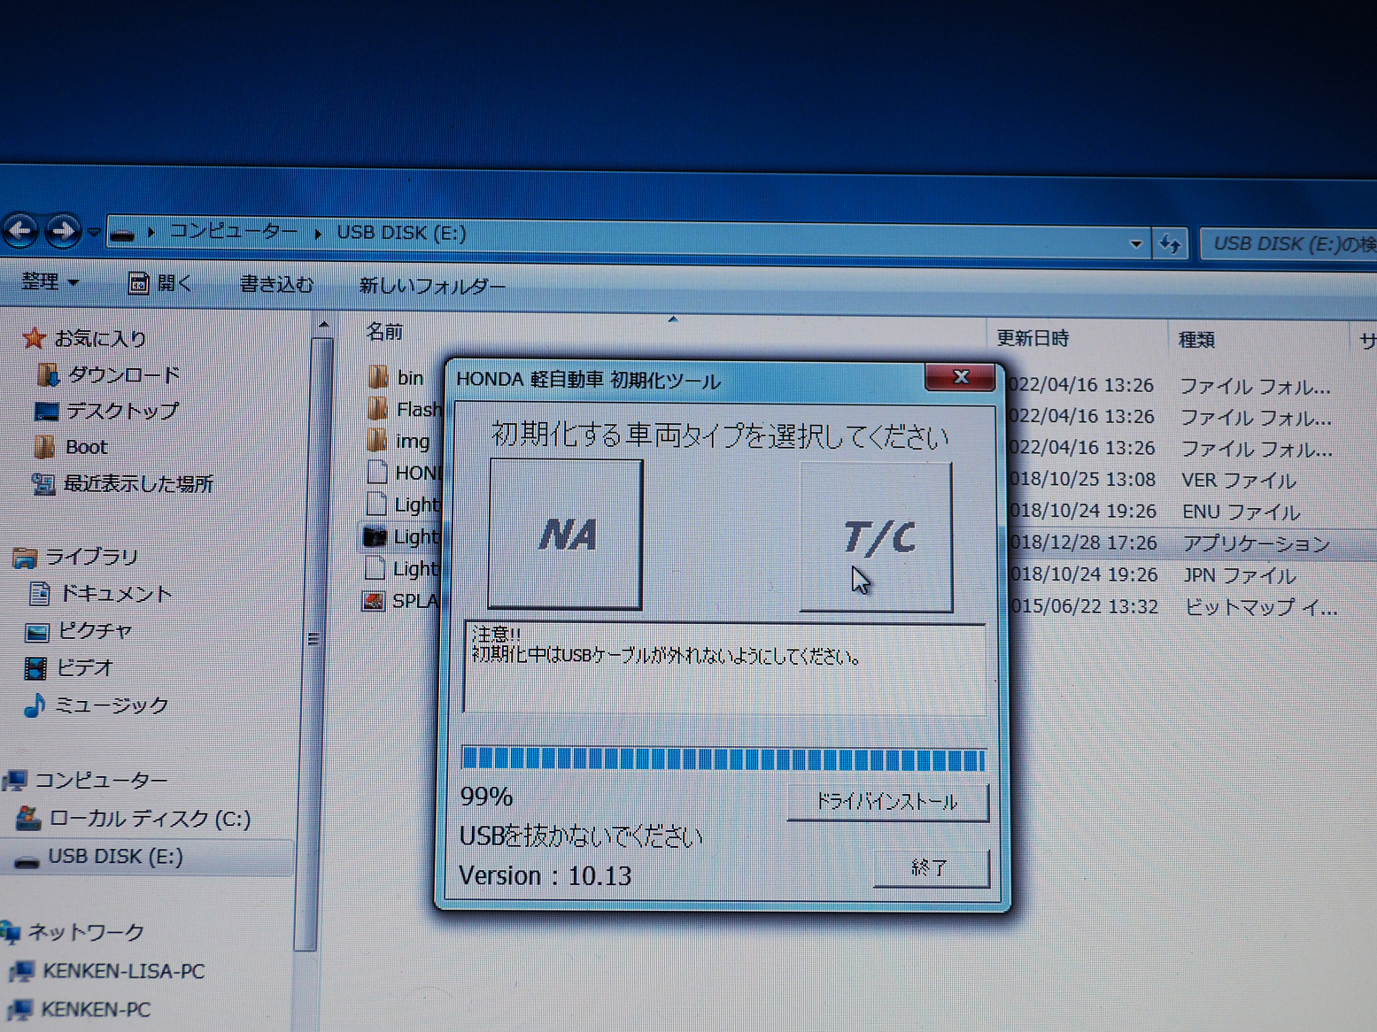Select the SPLA bitmap file icon

[374, 602]
